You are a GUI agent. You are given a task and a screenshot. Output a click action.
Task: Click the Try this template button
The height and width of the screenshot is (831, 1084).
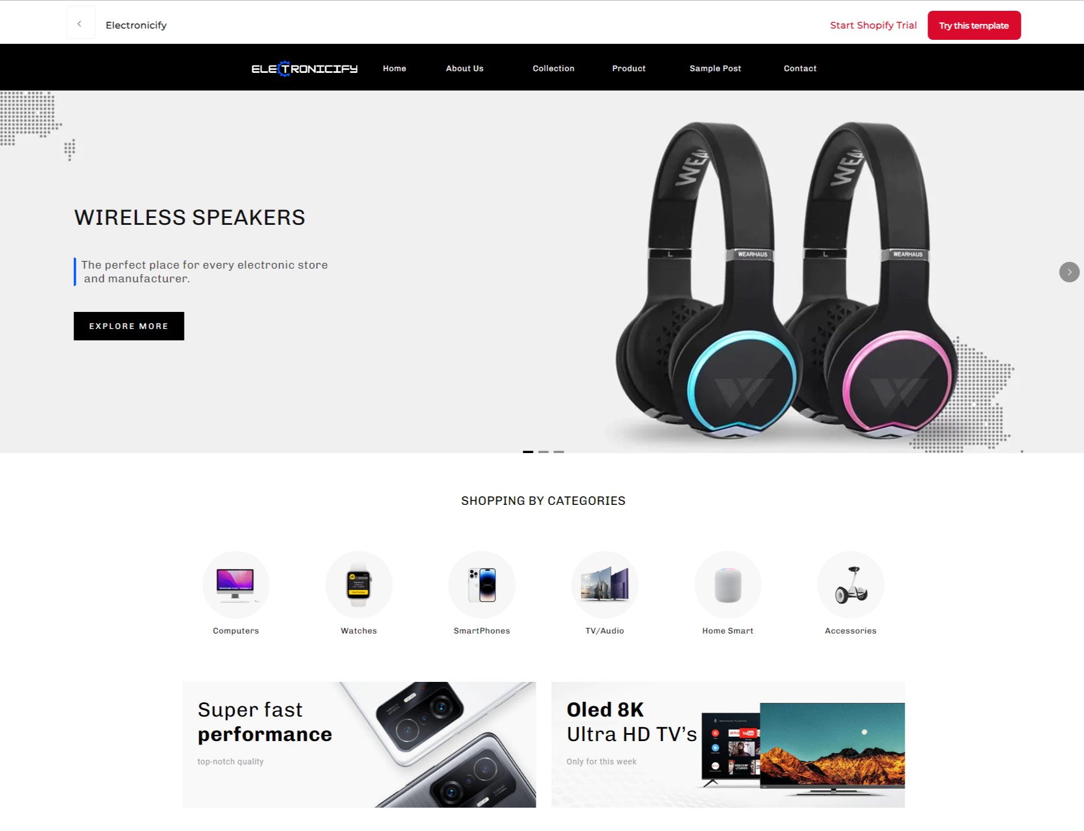click(x=974, y=26)
